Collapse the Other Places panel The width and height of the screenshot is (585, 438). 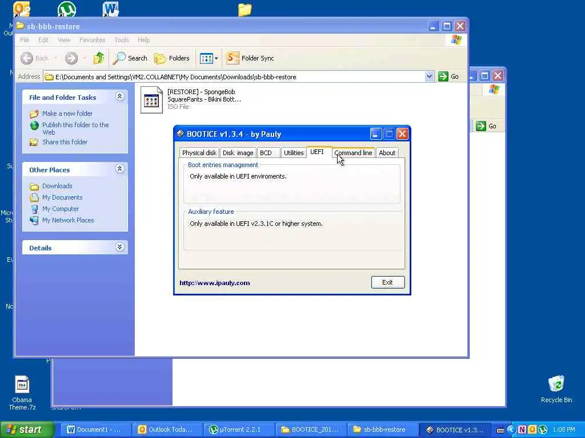tap(120, 169)
